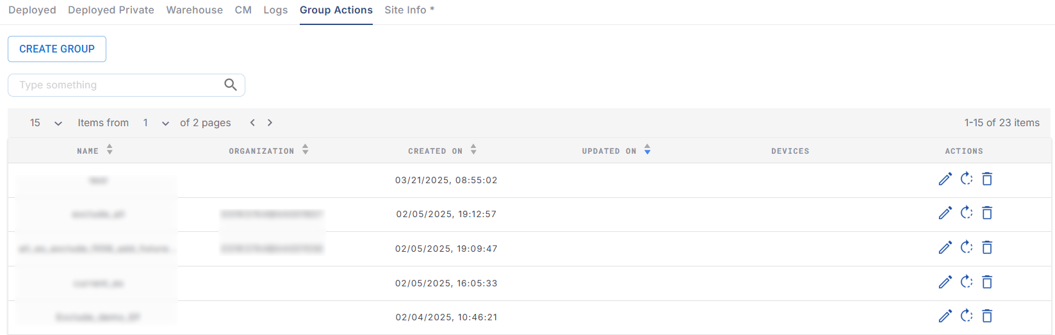
Task: Open the page number dropdown
Action: [x=156, y=123]
